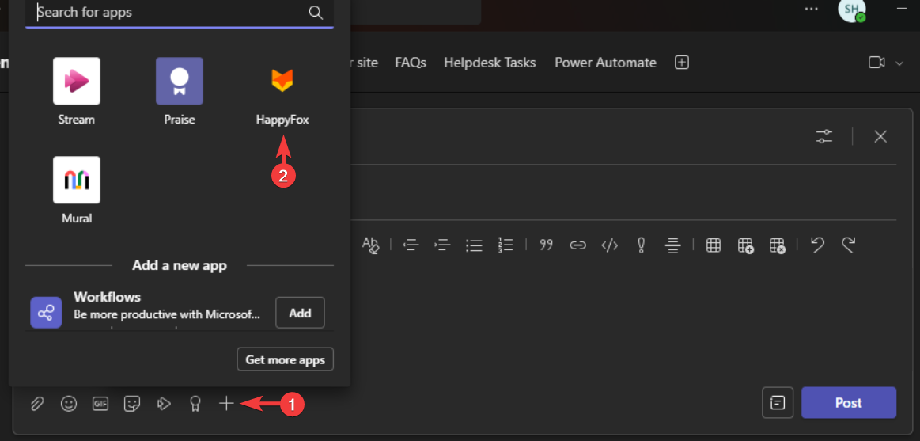Close the compose box
The height and width of the screenshot is (441, 920).
click(x=880, y=137)
